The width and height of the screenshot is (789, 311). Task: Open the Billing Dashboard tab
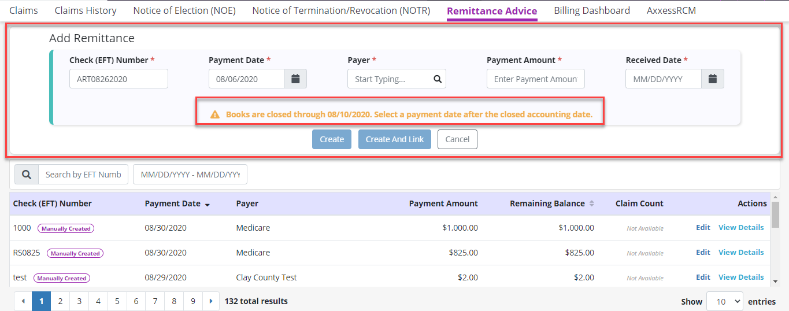coord(592,10)
